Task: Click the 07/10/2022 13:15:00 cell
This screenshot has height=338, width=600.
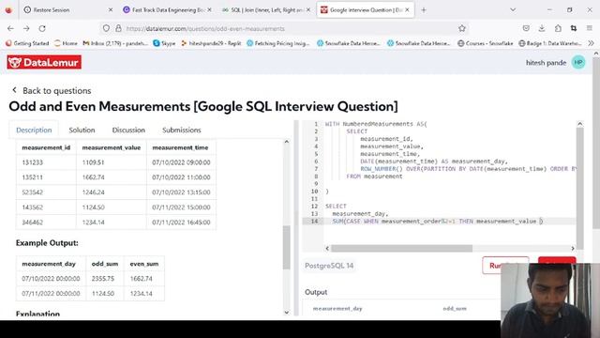Action: pos(181,192)
